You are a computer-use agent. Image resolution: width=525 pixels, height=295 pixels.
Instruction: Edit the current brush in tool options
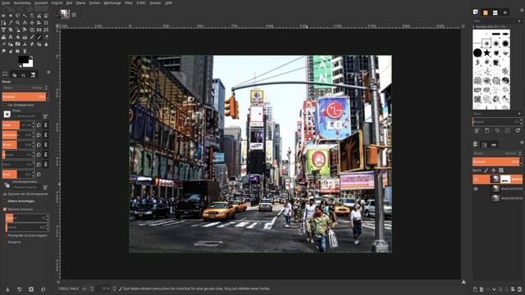click(45, 116)
